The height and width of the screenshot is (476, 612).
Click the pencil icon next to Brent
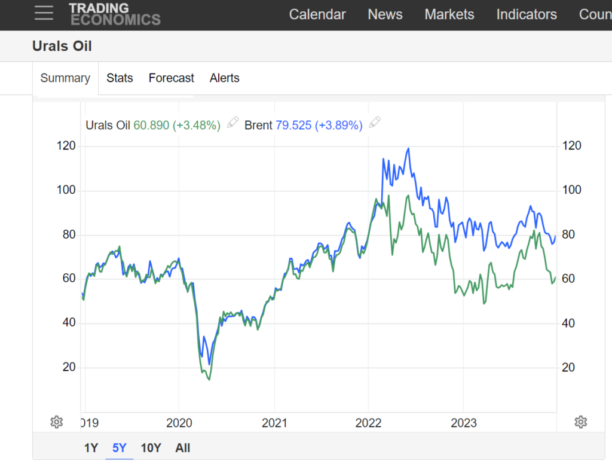click(x=375, y=121)
